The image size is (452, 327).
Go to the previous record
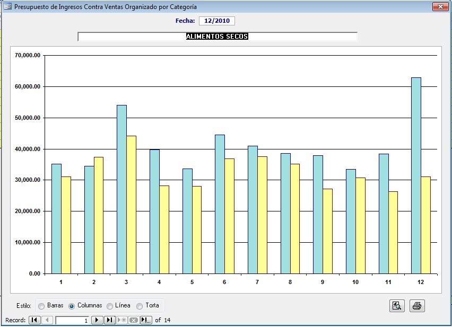pyautogui.click(x=47, y=320)
